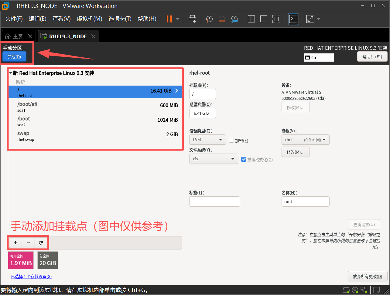Select the swap rhel-swap partition
The height and width of the screenshot is (295, 390).
point(95,136)
